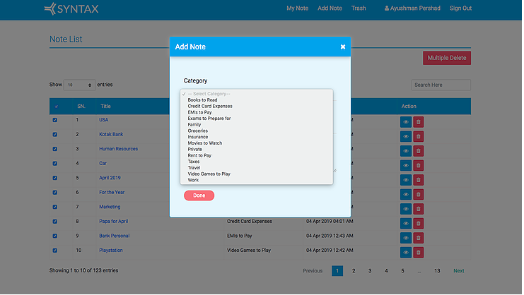Delete the Papa for April note
524x295 pixels.
click(x=418, y=223)
